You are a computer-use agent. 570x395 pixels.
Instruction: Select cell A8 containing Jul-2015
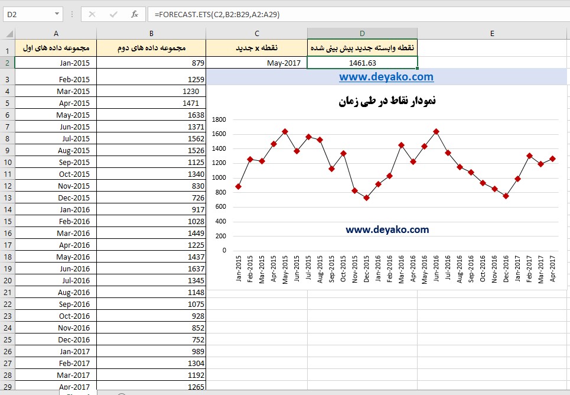56,139
